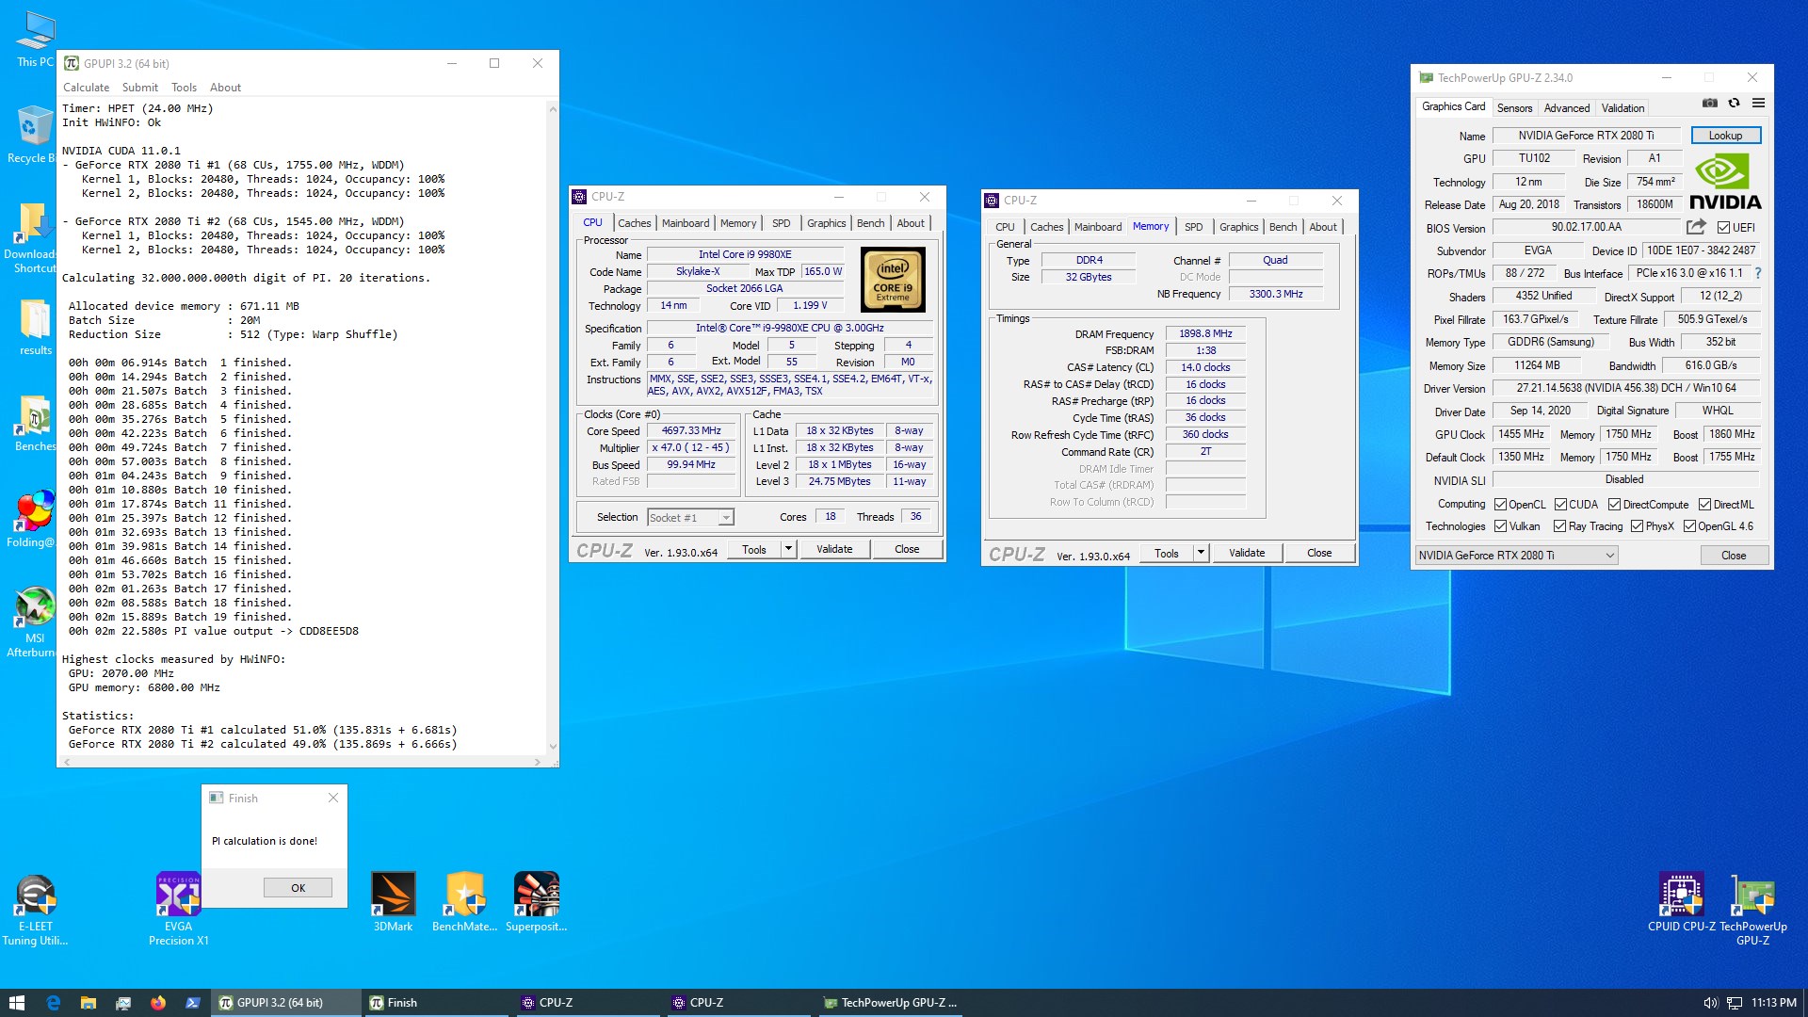Switch to the Sensors tab in GPU-Z
The width and height of the screenshot is (1808, 1017).
1514,108
